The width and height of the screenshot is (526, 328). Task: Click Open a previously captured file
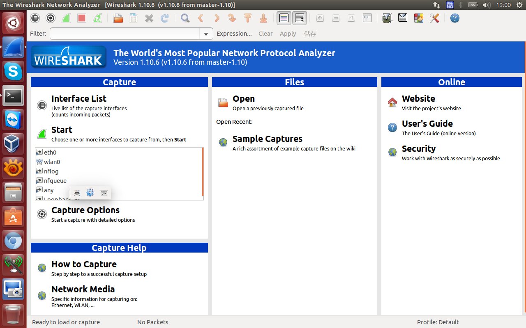(x=244, y=98)
